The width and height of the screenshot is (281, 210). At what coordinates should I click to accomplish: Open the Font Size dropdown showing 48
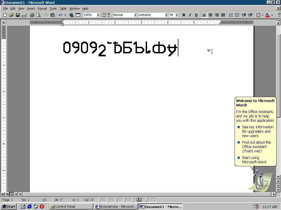pos(177,15)
